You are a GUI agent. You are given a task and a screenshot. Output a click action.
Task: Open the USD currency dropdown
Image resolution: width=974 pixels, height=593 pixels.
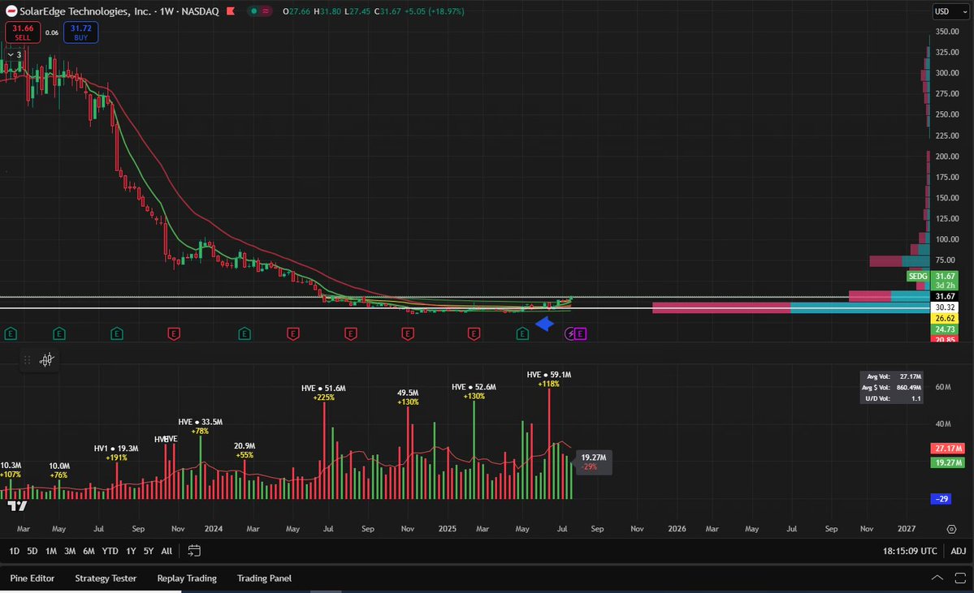(950, 11)
